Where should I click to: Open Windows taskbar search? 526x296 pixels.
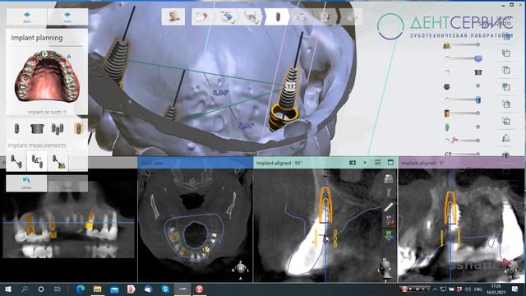pyautogui.click(x=25, y=289)
